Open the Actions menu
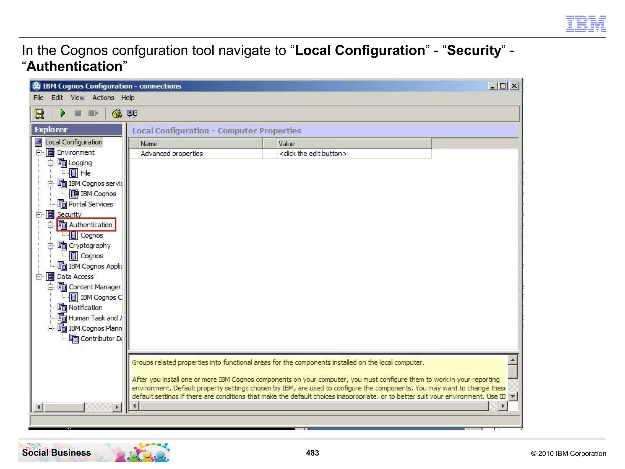The width and height of the screenshot is (625, 469). [103, 98]
